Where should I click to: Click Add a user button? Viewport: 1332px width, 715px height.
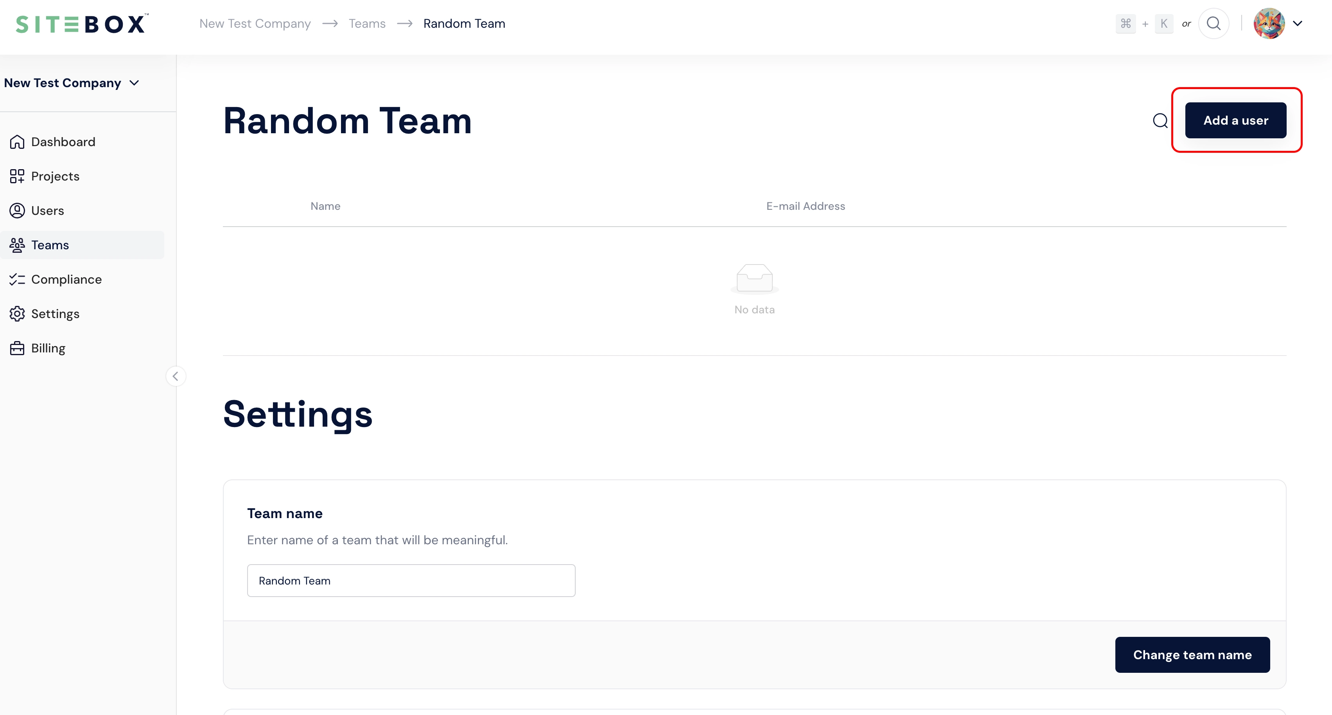pos(1235,120)
